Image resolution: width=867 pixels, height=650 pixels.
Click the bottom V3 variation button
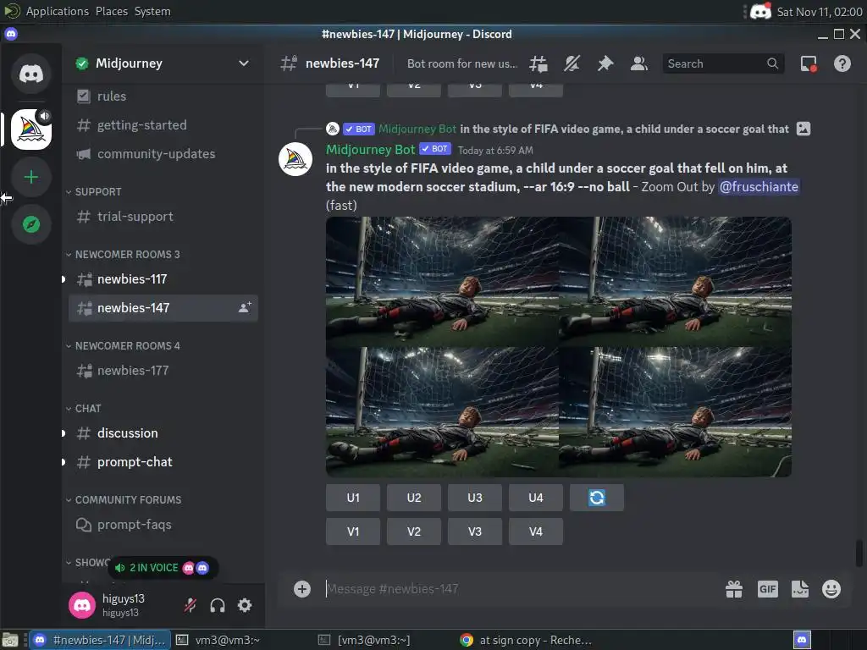tap(474, 532)
